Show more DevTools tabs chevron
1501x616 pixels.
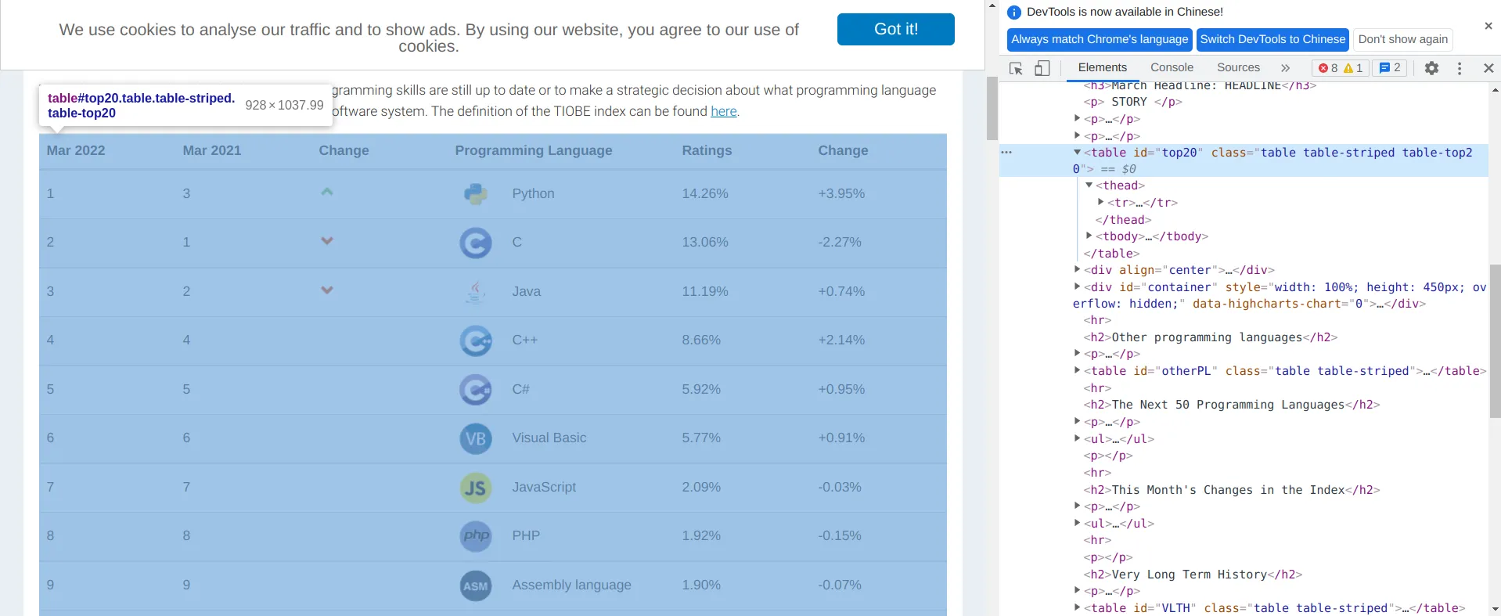(1285, 68)
